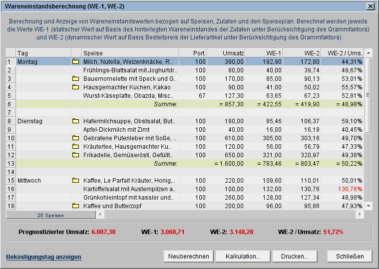Open the Beköstigungstag anzeigen link
Image resolution: width=379 pixels, height=269 pixels.
[x=43, y=257]
